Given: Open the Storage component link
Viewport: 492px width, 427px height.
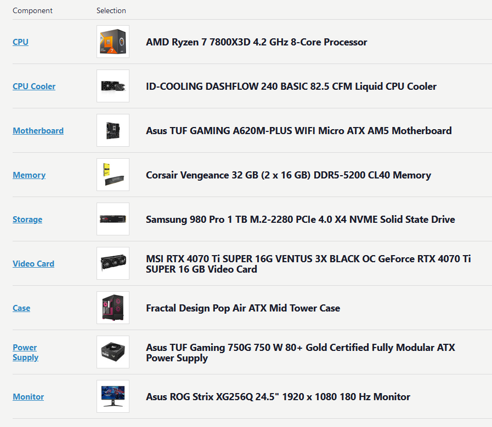Looking at the screenshot, I should point(27,220).
